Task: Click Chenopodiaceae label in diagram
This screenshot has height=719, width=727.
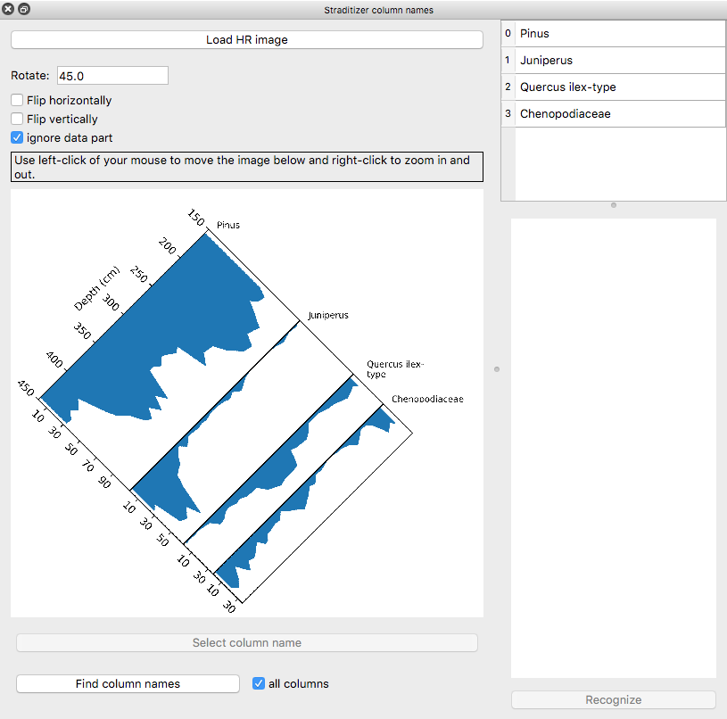Action: tap(427, 399)
